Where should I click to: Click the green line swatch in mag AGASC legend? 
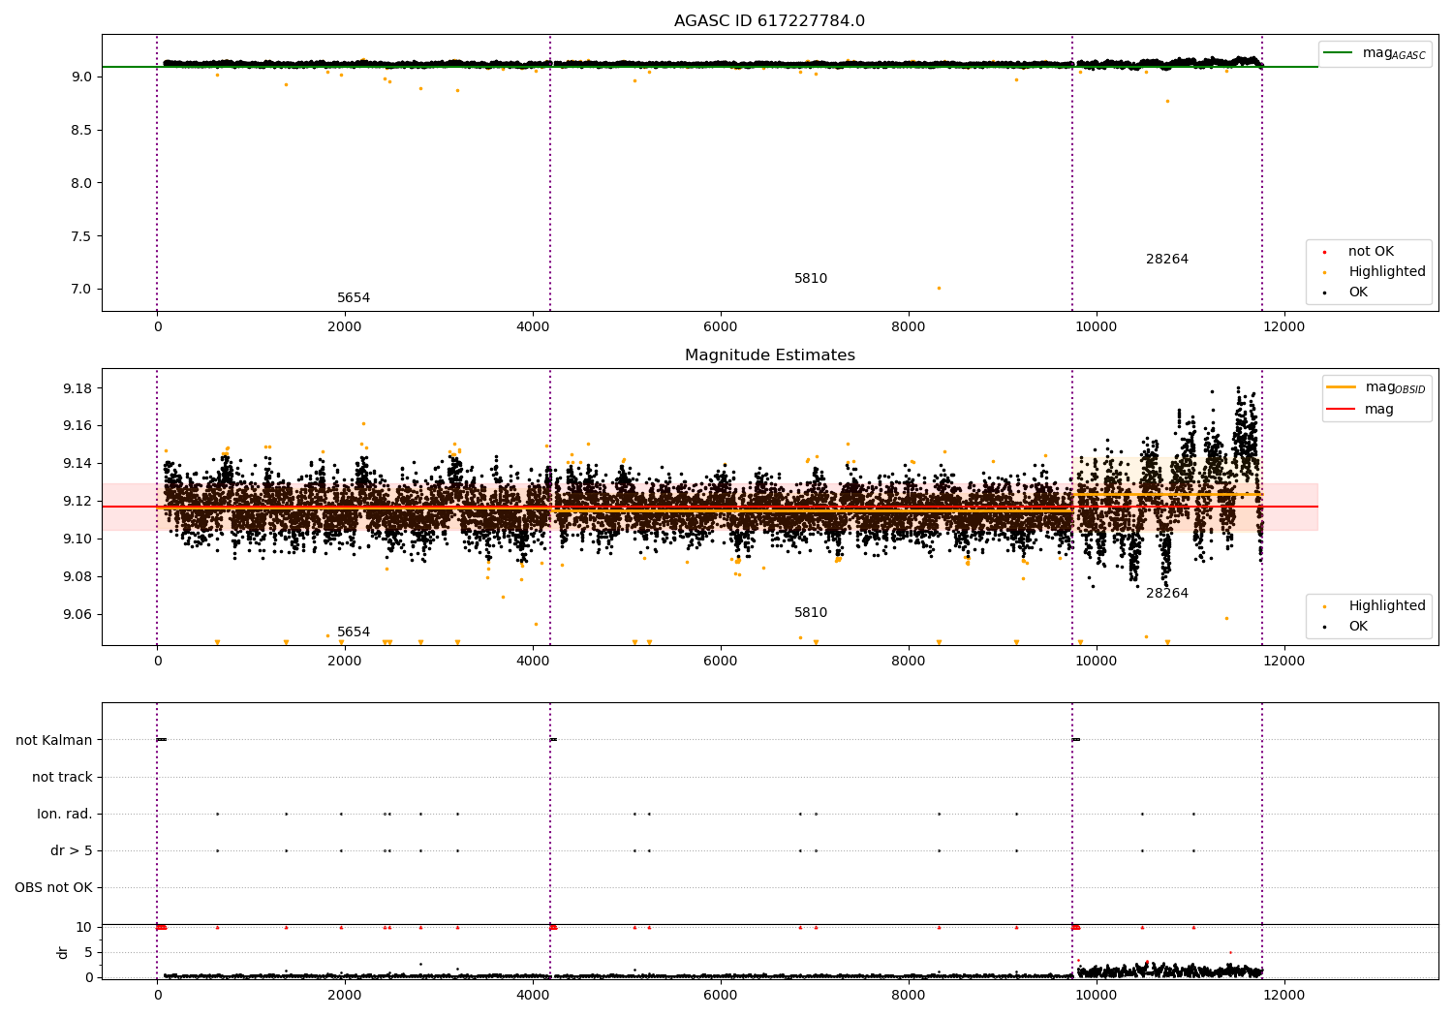click(x=1339, y=52)
